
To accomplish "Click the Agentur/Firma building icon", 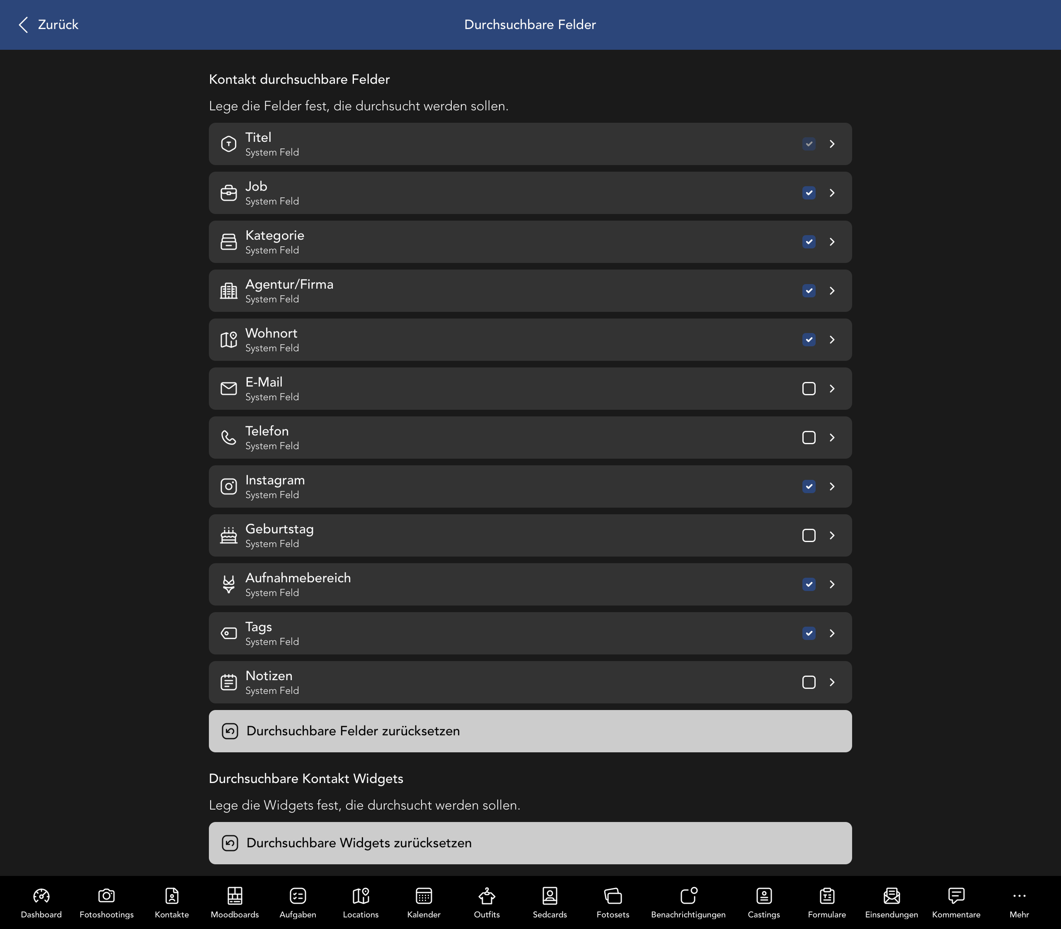I will point(228,291).
